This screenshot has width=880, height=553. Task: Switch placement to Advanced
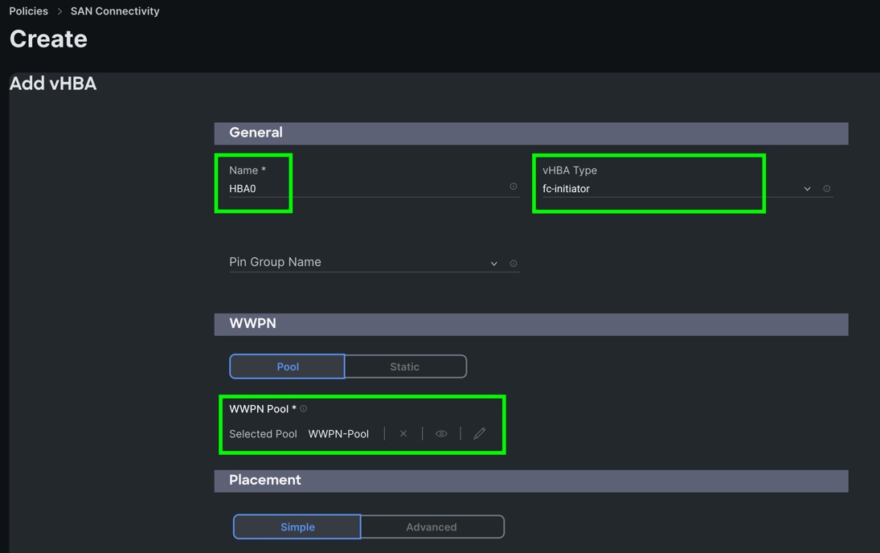[x=432, y=527]
